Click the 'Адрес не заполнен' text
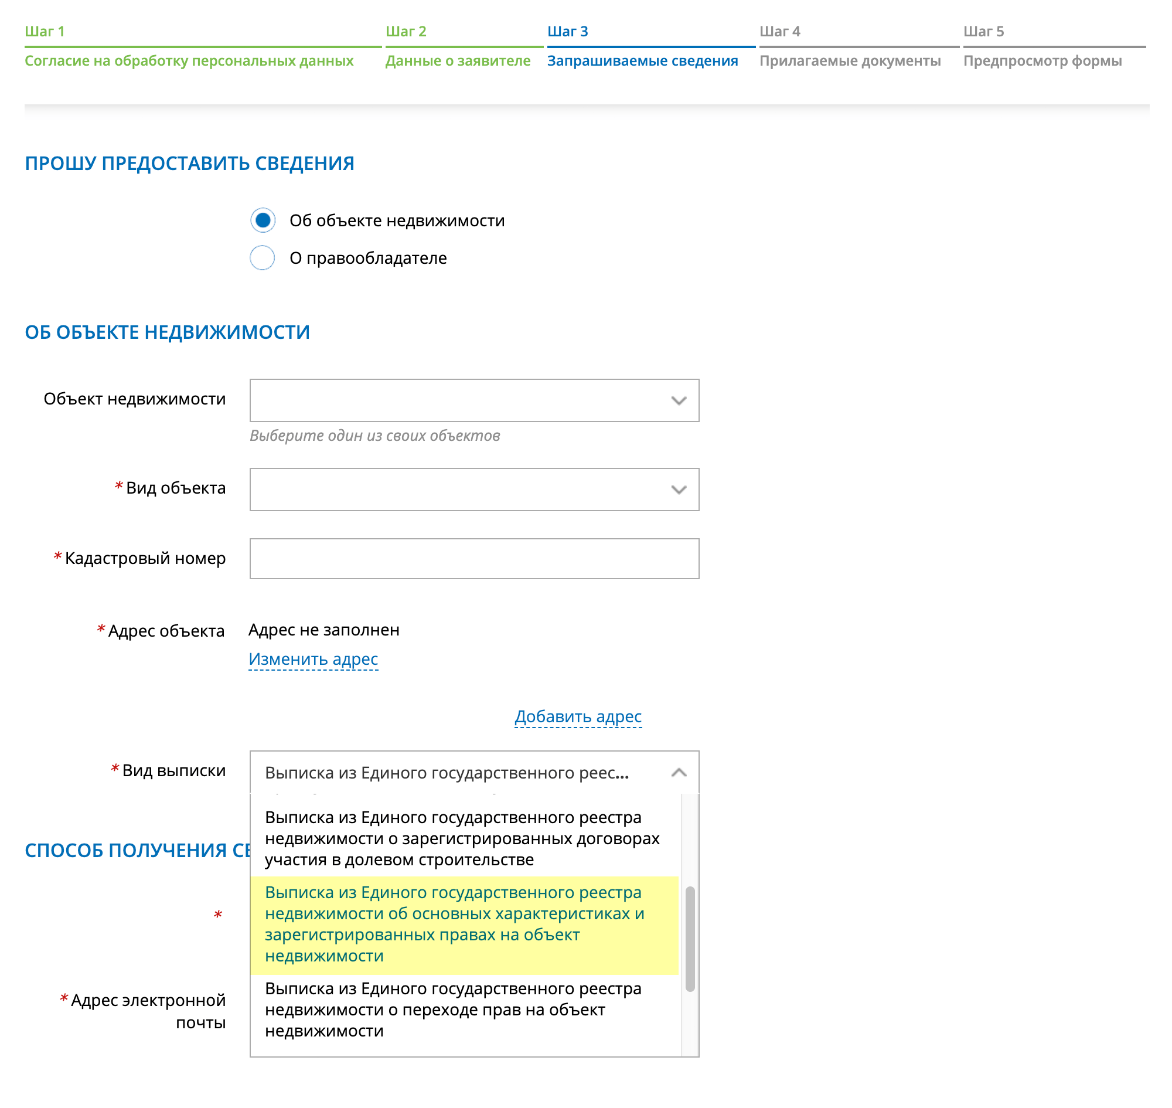Screen dimensions: 1172x1108 point(323,630)
